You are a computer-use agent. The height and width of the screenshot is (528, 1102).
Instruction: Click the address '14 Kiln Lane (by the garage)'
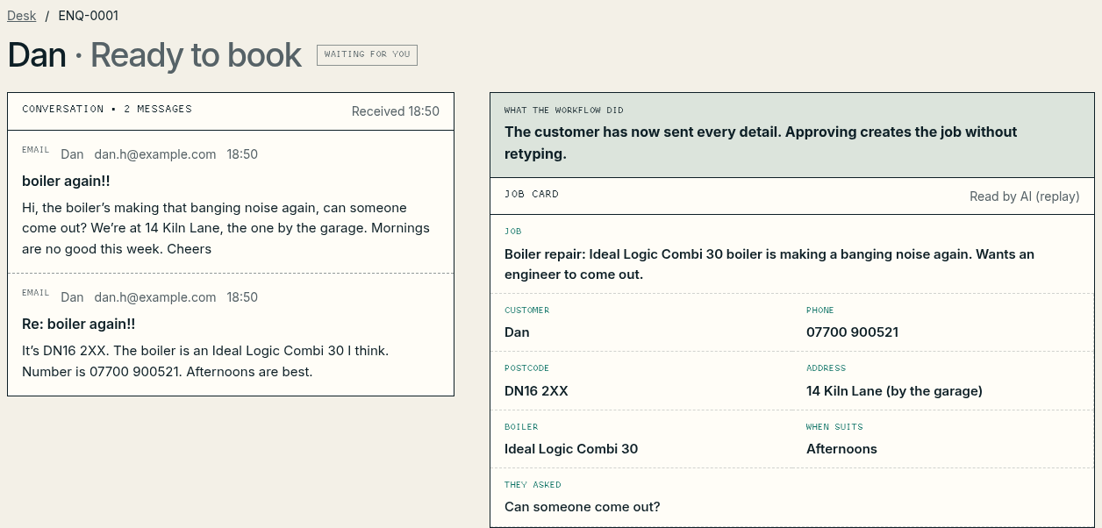894,391
